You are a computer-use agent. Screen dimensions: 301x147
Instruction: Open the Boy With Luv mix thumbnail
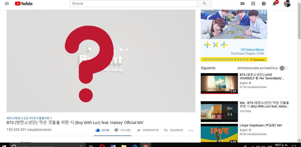click(219, 111)
